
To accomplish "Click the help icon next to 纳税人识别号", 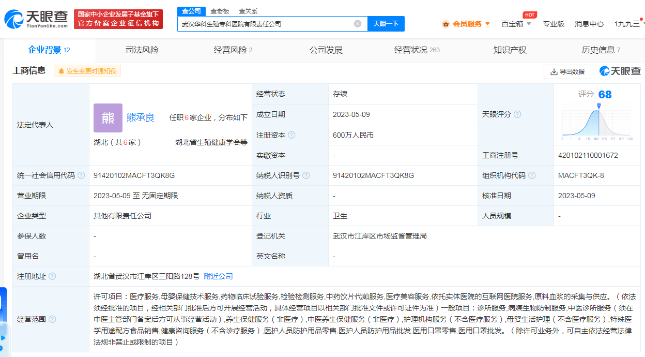I will coord(306,175).
